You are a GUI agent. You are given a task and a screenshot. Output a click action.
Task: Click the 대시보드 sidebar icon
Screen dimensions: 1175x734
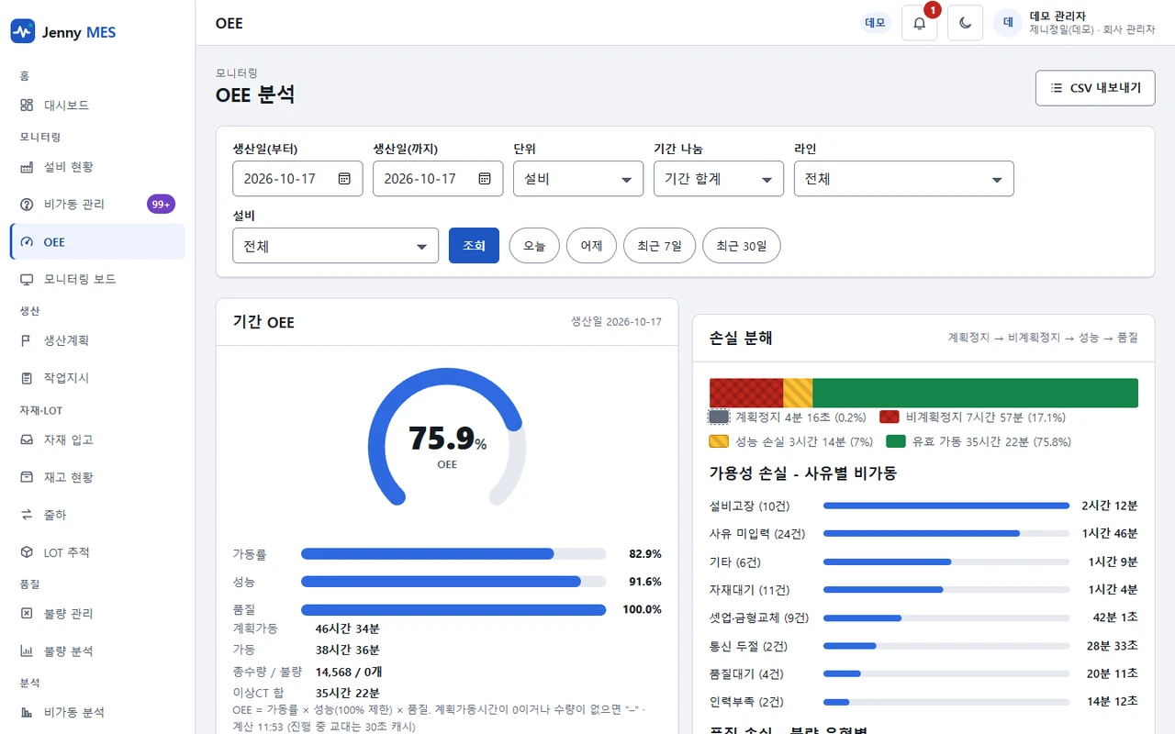pyautogui.click(x=27, y=106)
